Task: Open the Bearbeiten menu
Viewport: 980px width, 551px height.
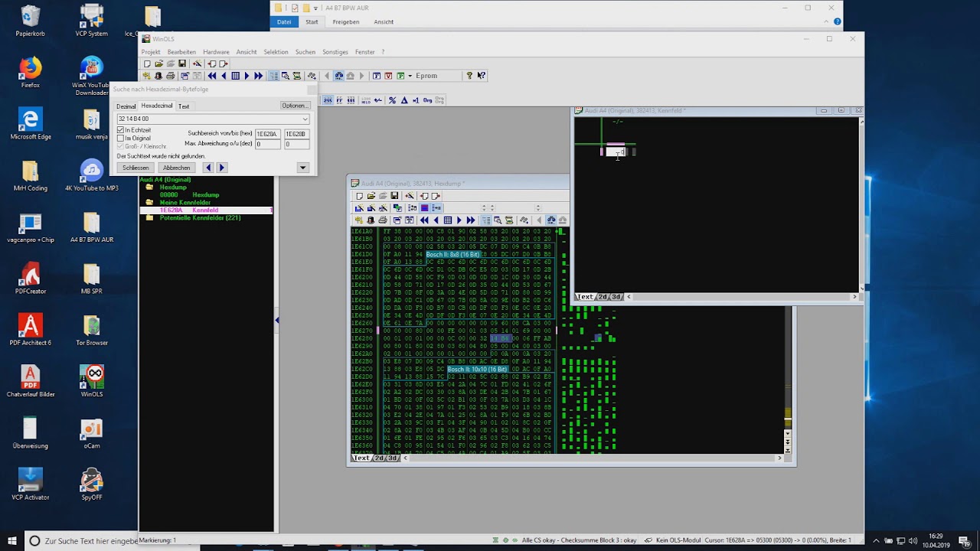Action: [x=182, y=52]
